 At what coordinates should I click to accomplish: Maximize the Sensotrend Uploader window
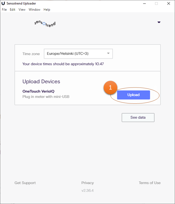pos(156,3)
